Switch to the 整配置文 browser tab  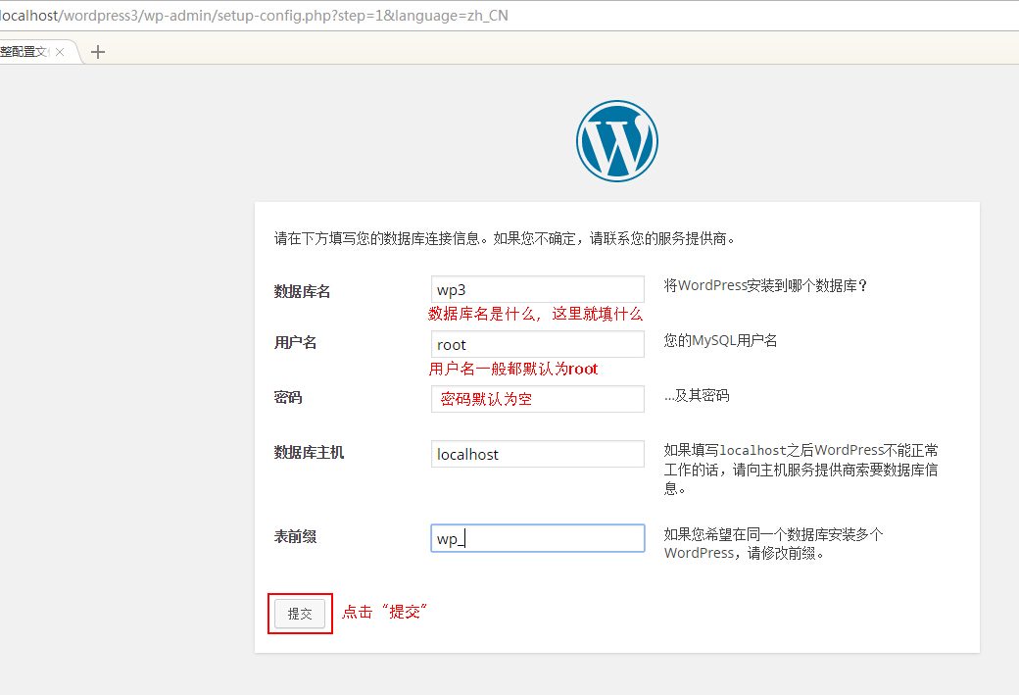coord(24,51)
